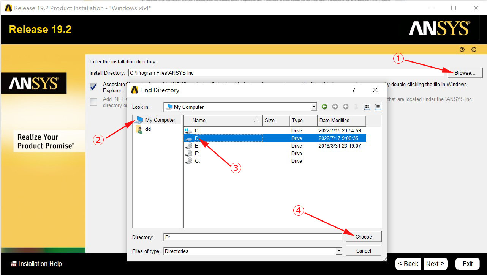Viewport: 487px width, 275px height.
Task: Click the question mark help icon in yellow bar
Action: (462, 50)
